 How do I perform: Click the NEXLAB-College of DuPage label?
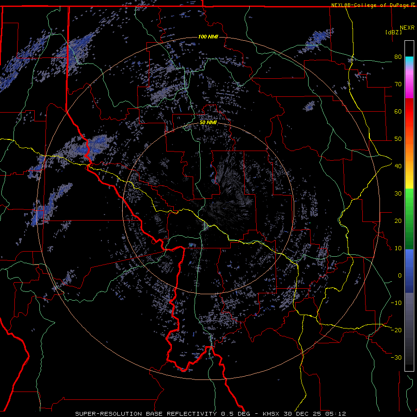370,5
